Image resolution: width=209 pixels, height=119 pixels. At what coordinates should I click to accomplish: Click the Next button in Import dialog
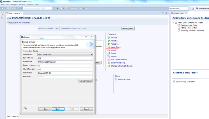click(58, 109)
